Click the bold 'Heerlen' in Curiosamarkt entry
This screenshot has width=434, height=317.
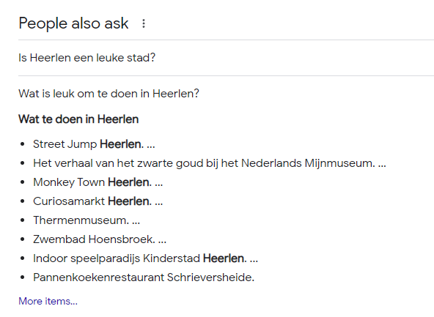[128, 201]
